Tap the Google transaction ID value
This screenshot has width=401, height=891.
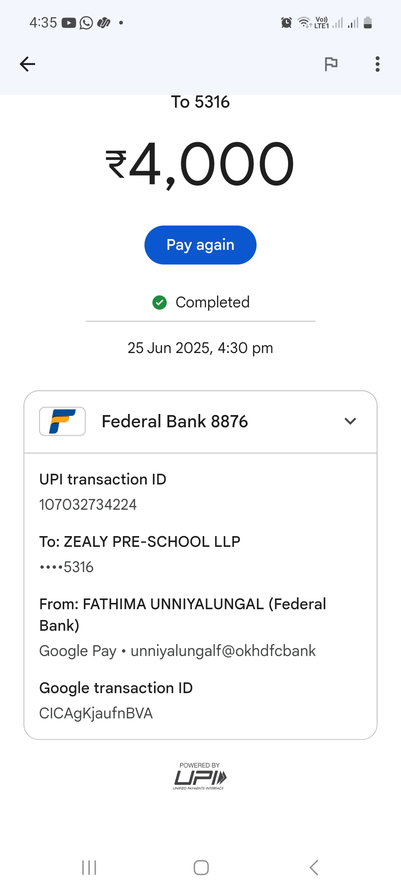click(x=96, y=713)
